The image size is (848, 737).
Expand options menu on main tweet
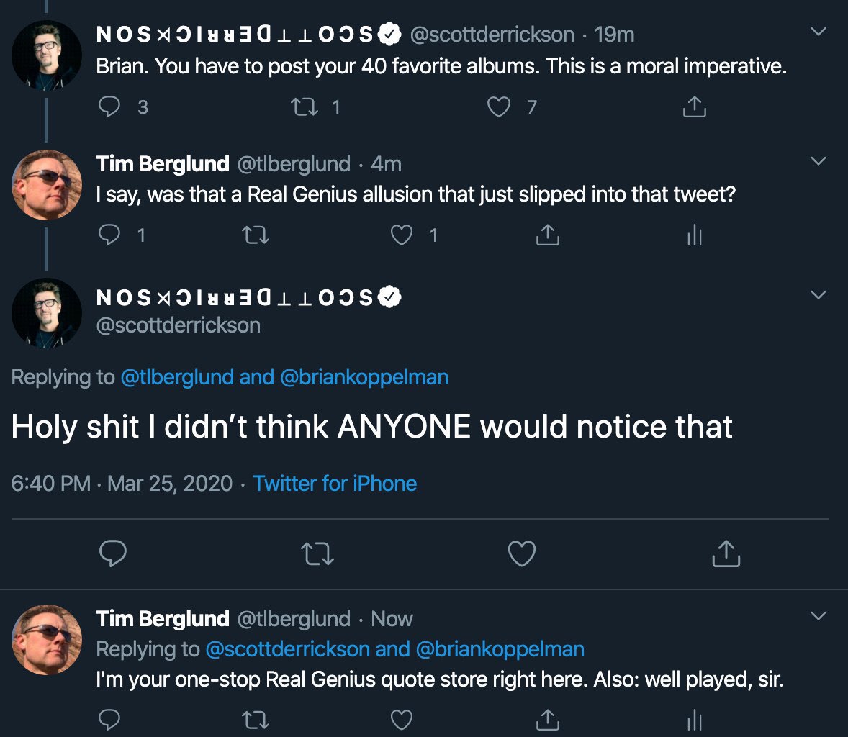[818, 294]
